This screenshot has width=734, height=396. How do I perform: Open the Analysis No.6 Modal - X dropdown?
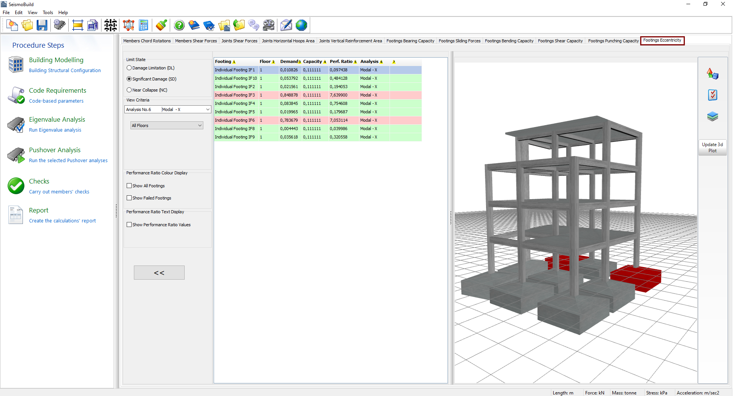click(168, 109)
